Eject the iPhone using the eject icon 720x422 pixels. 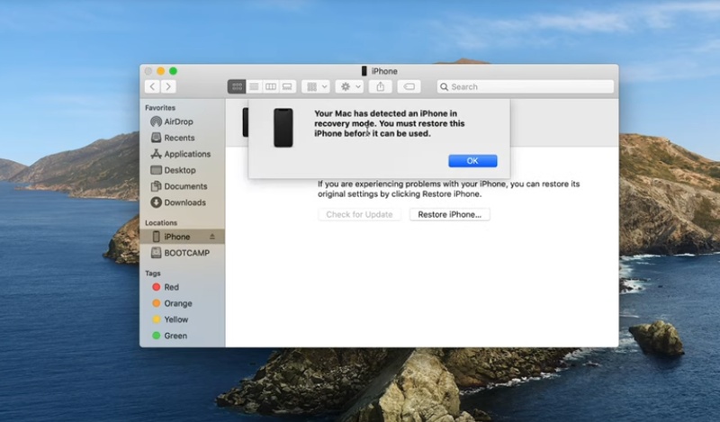pos(212,237)
